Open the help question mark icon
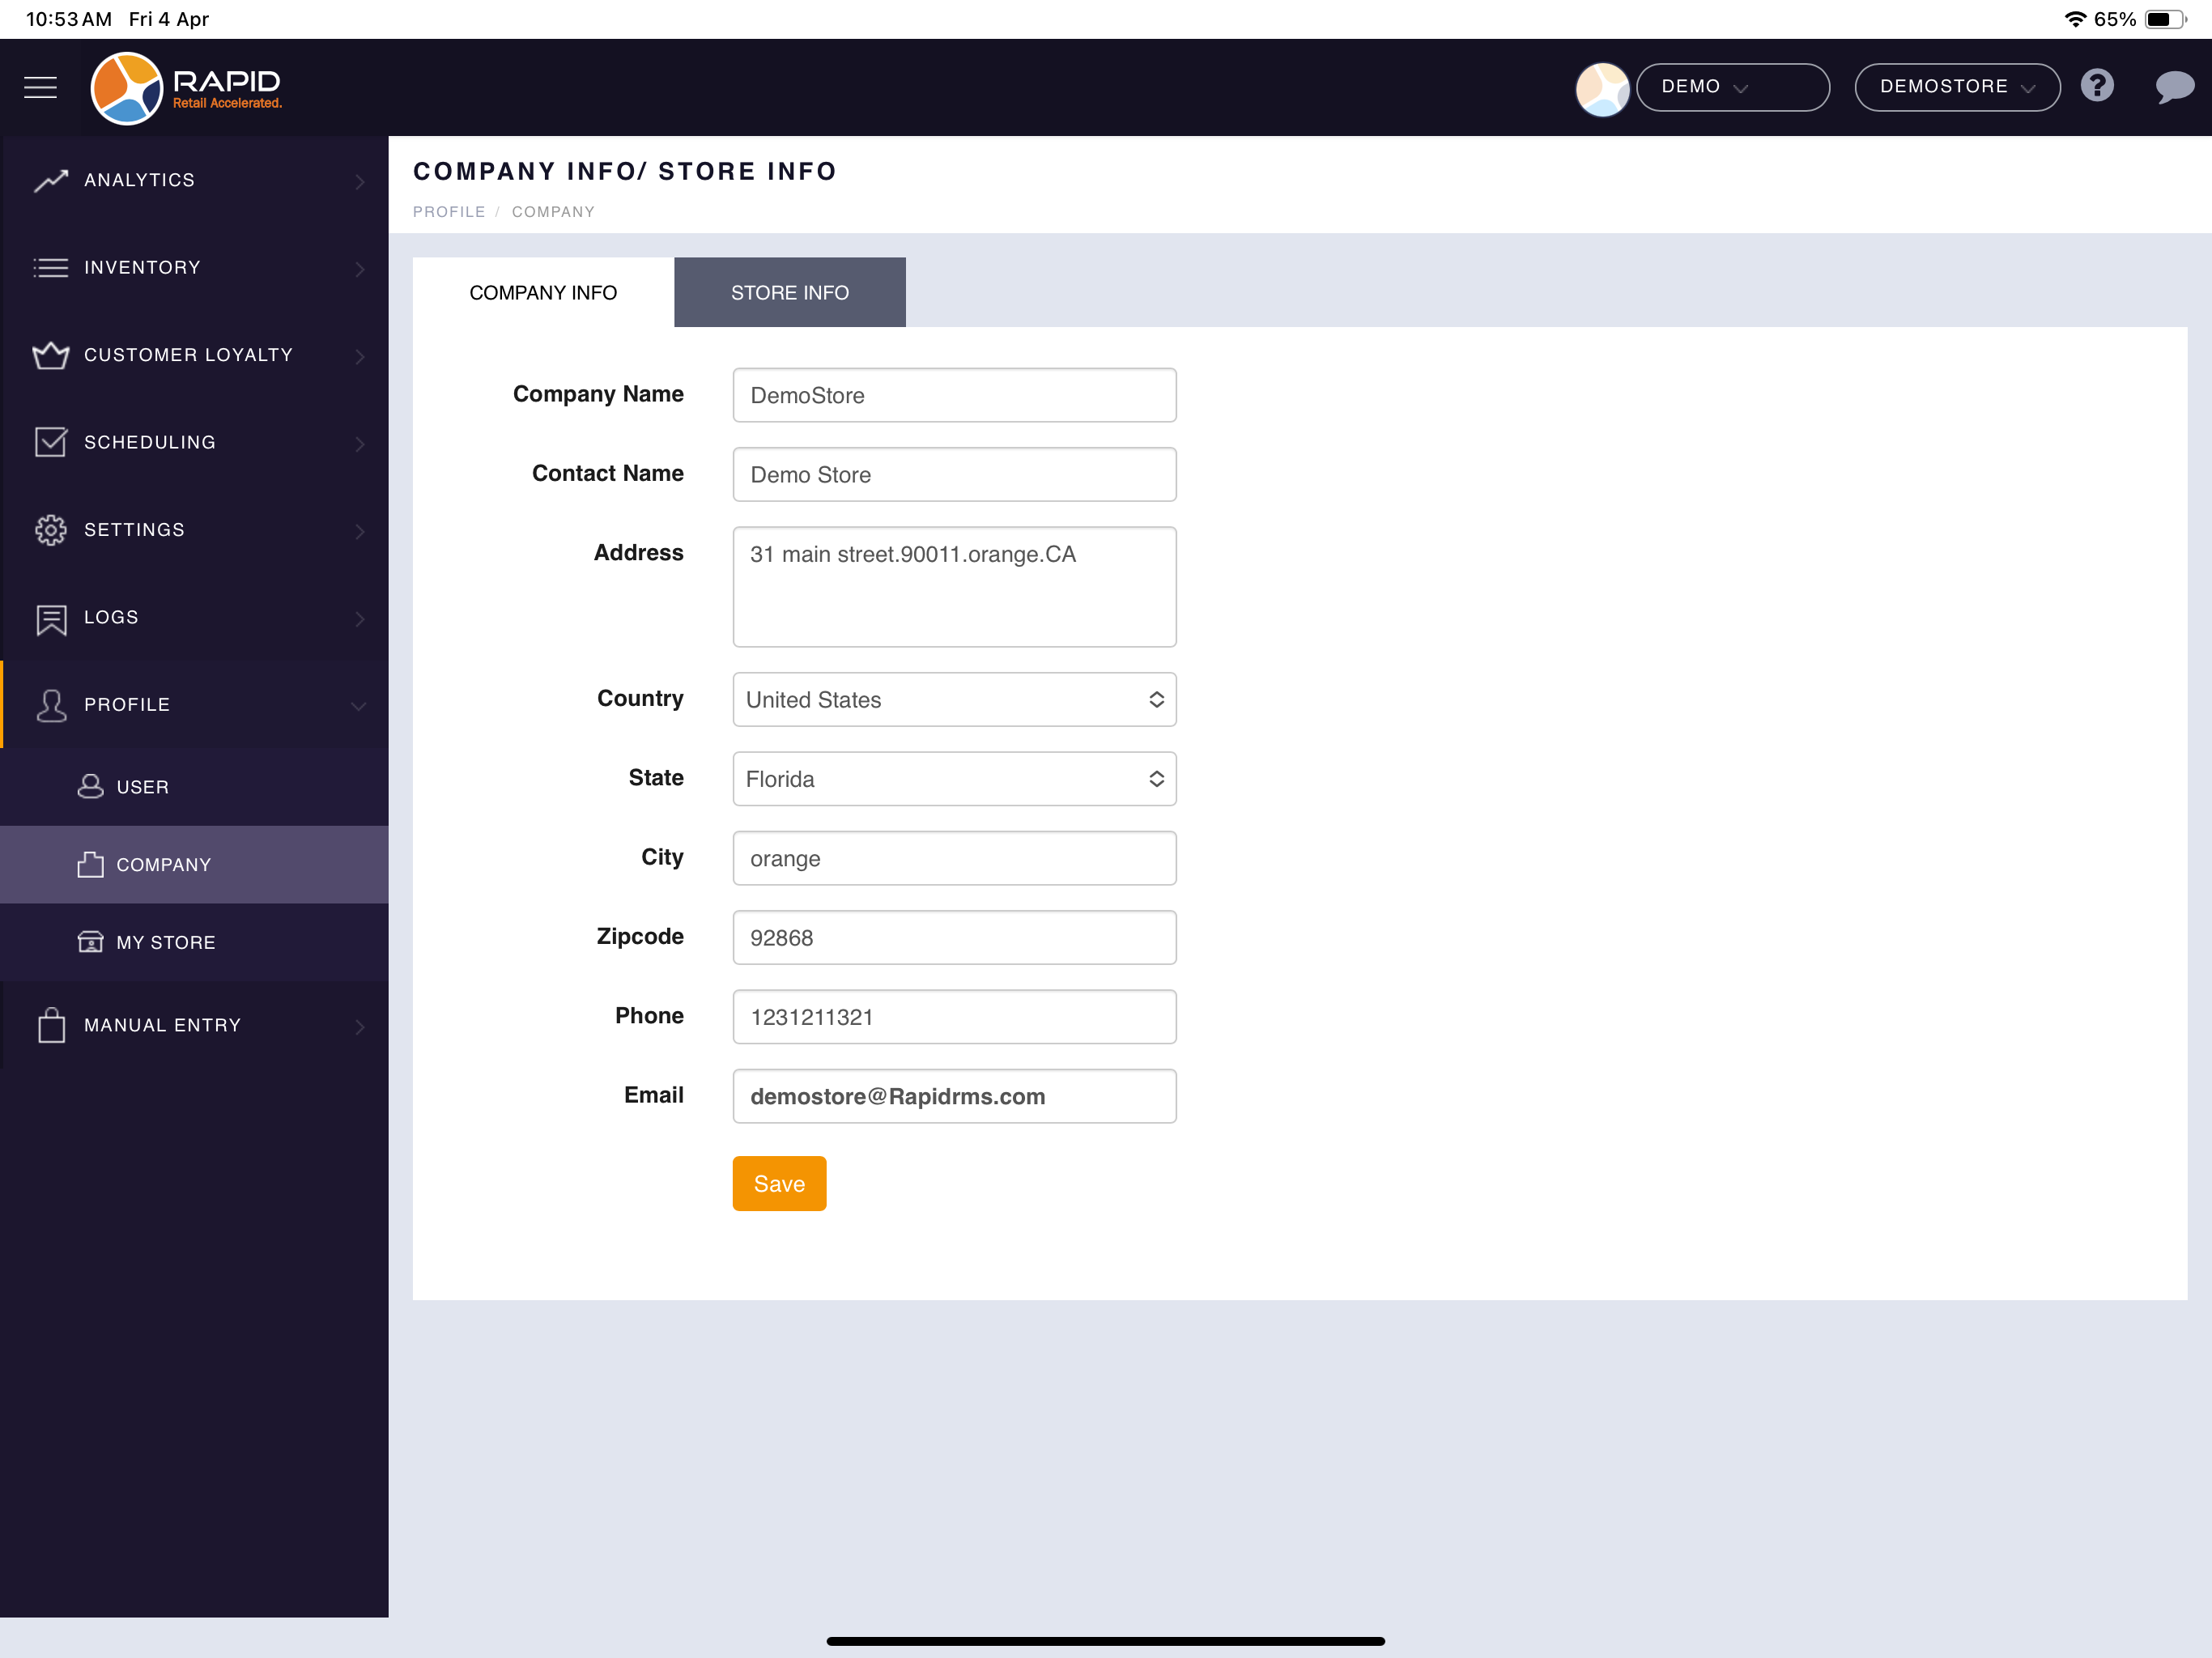 (x=2097, y=86)
